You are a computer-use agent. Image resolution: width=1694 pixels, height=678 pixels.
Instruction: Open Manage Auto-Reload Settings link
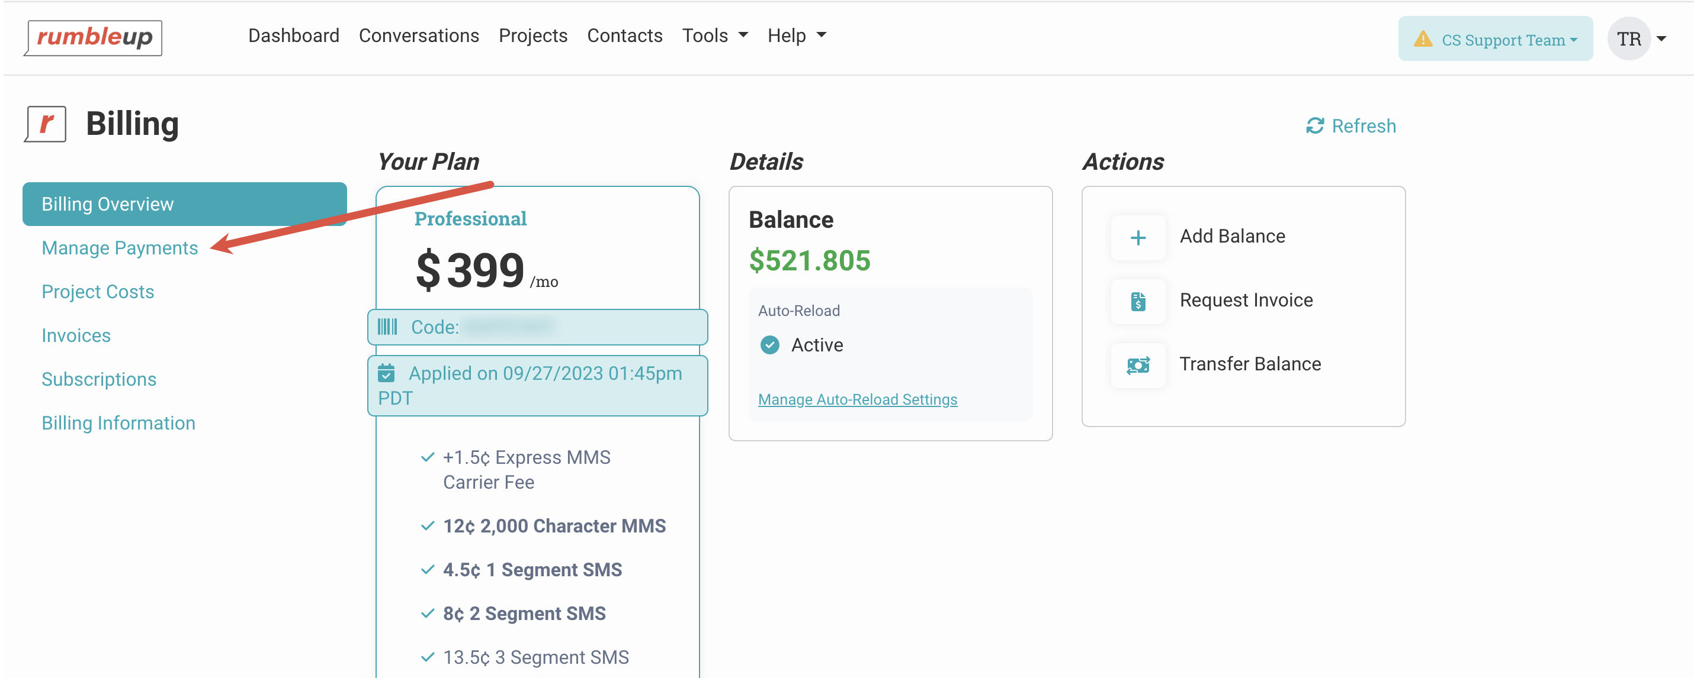tap(857, 399)
